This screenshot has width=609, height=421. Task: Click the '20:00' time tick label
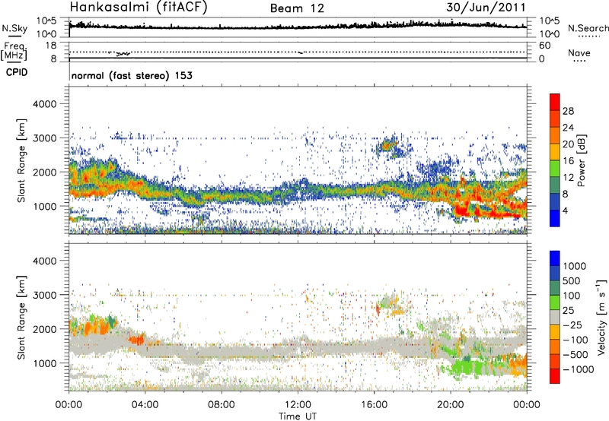click(450, 405)
